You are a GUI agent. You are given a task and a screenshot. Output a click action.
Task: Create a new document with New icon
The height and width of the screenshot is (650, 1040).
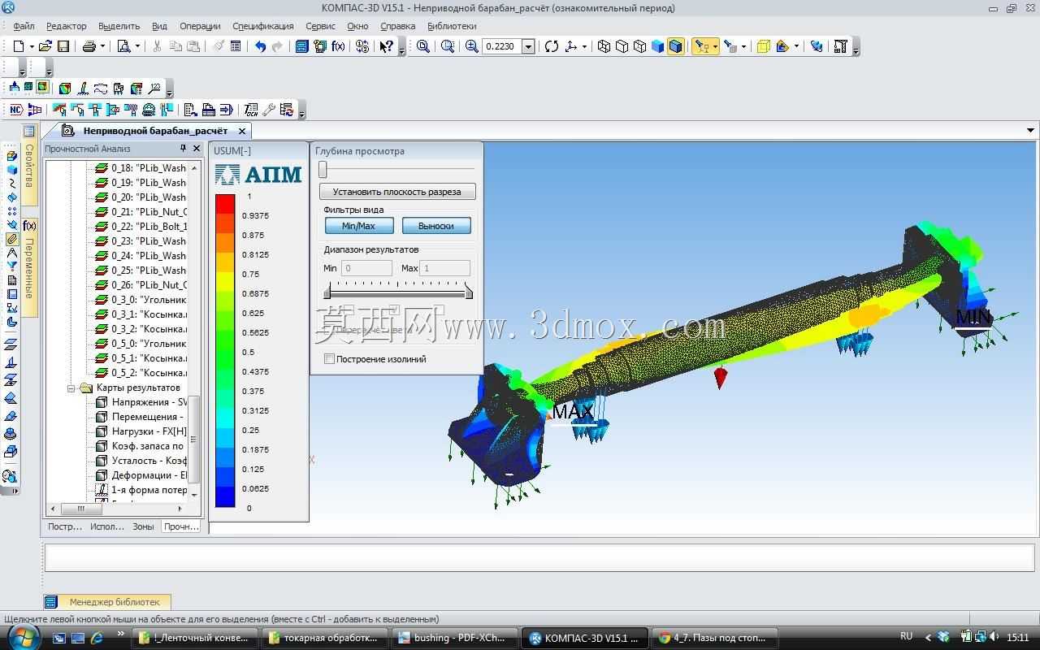pyautogui.click(x=19, y=46)
